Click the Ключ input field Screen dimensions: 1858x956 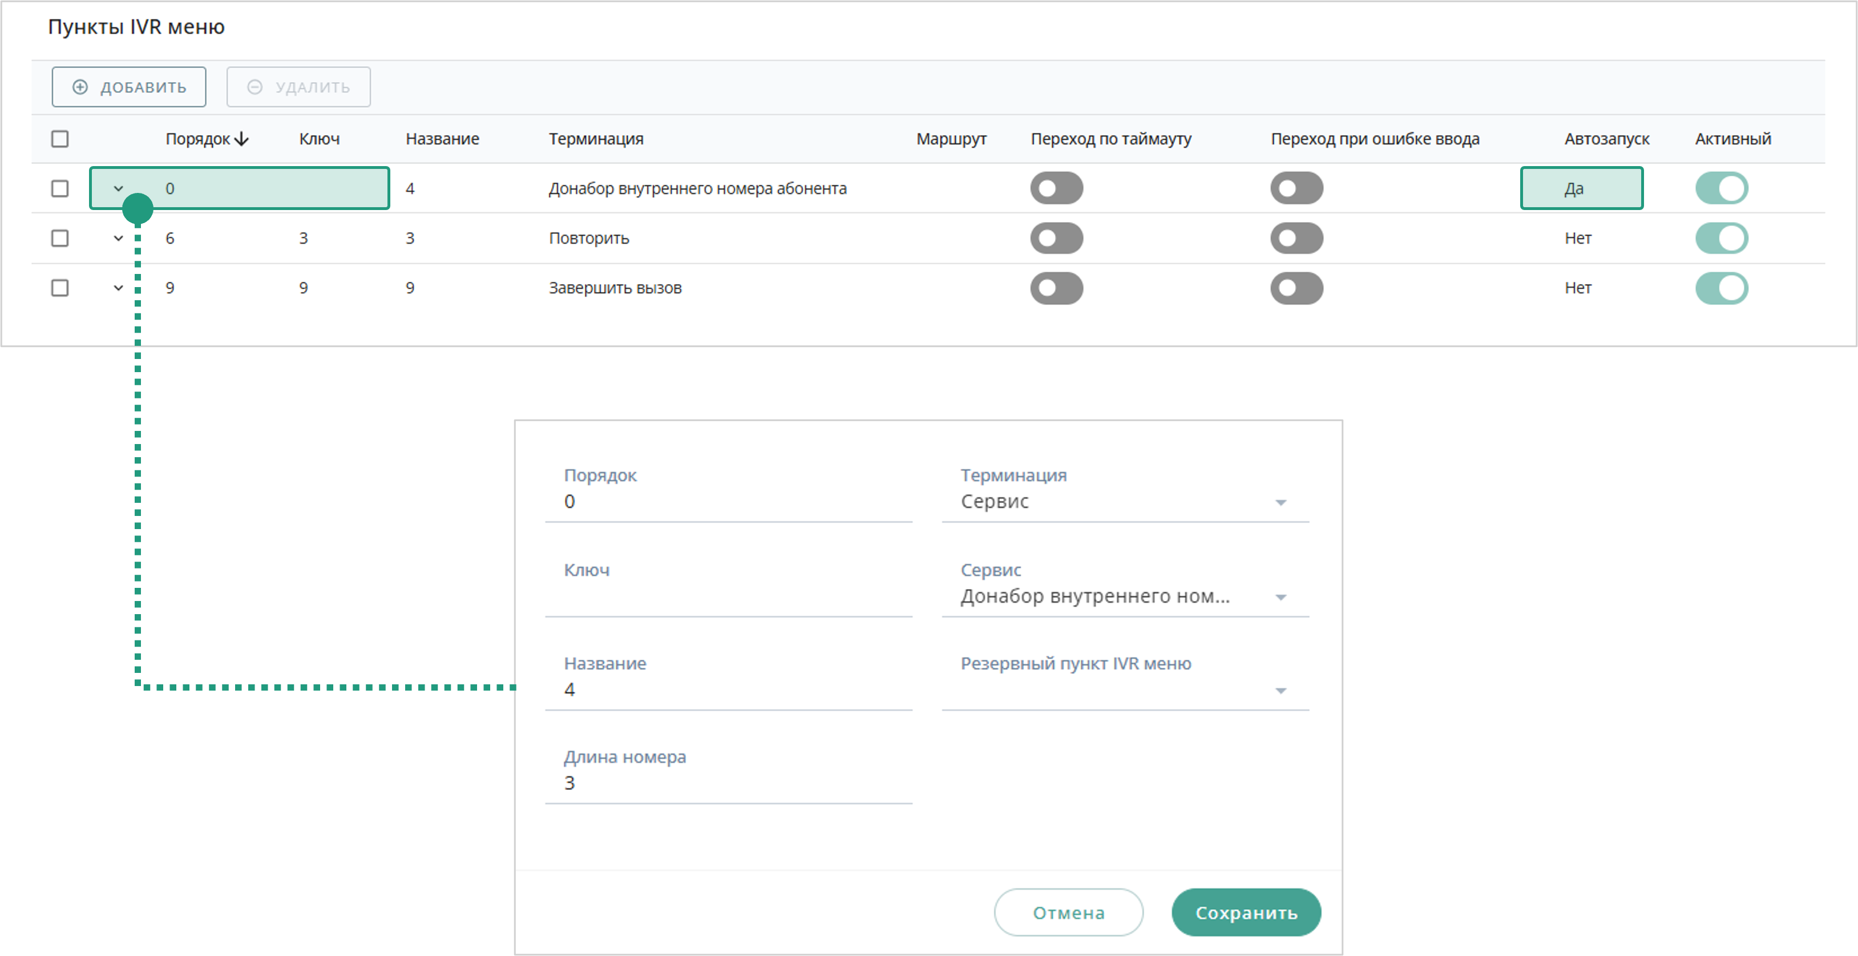[729, 596]
